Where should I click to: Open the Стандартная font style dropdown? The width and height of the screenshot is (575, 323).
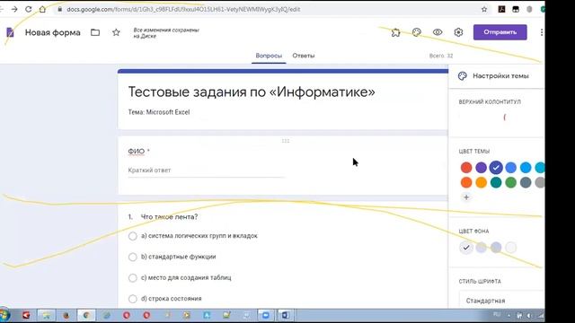tap(501, 301)
